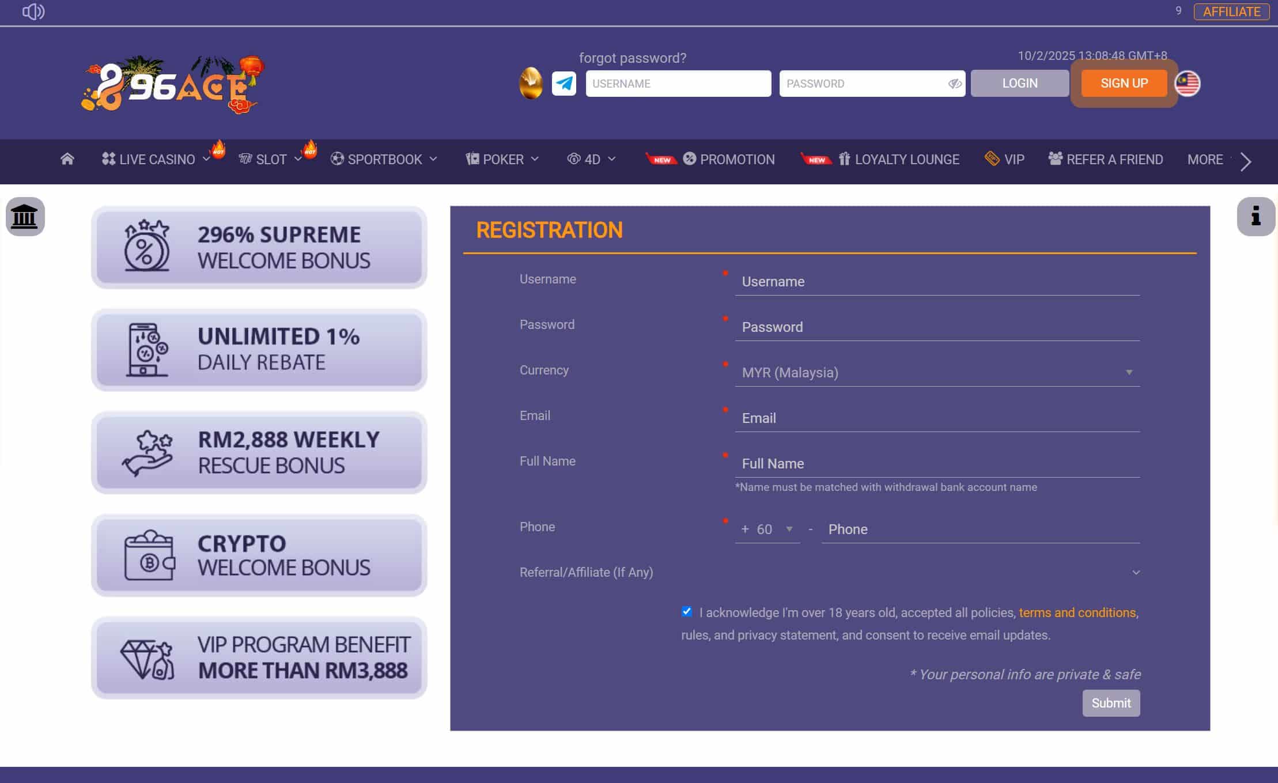Focus the registration Username field

click(937, 281)
